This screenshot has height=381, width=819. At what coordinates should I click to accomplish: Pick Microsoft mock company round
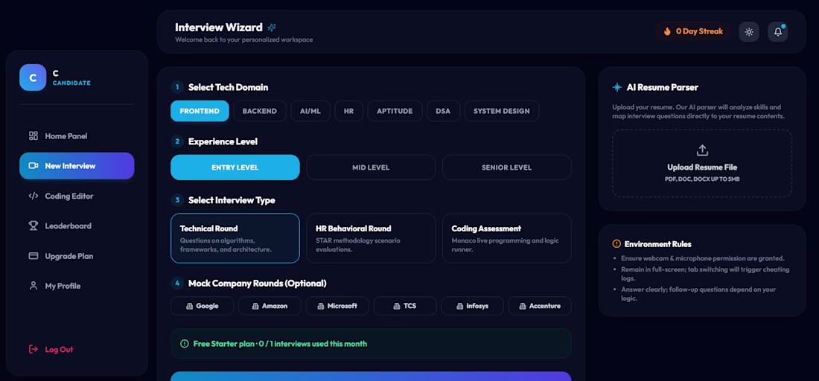click(x=337, y=307)
